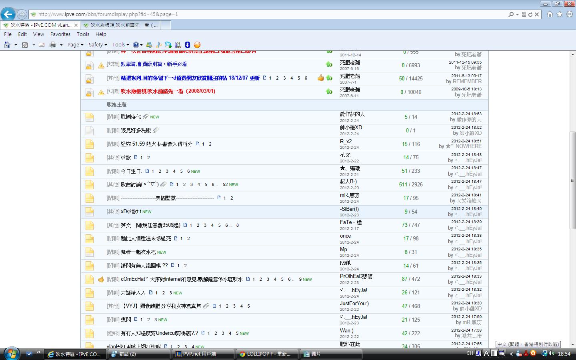
Task: Click the RSS feeds icon
Action: [x=25, y=45]
